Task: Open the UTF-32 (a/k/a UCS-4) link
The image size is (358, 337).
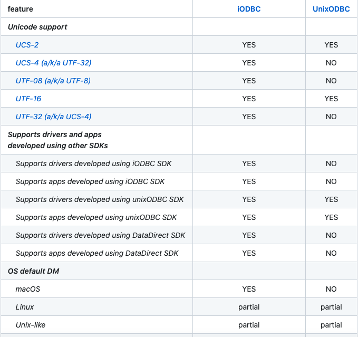Action: 53,117
